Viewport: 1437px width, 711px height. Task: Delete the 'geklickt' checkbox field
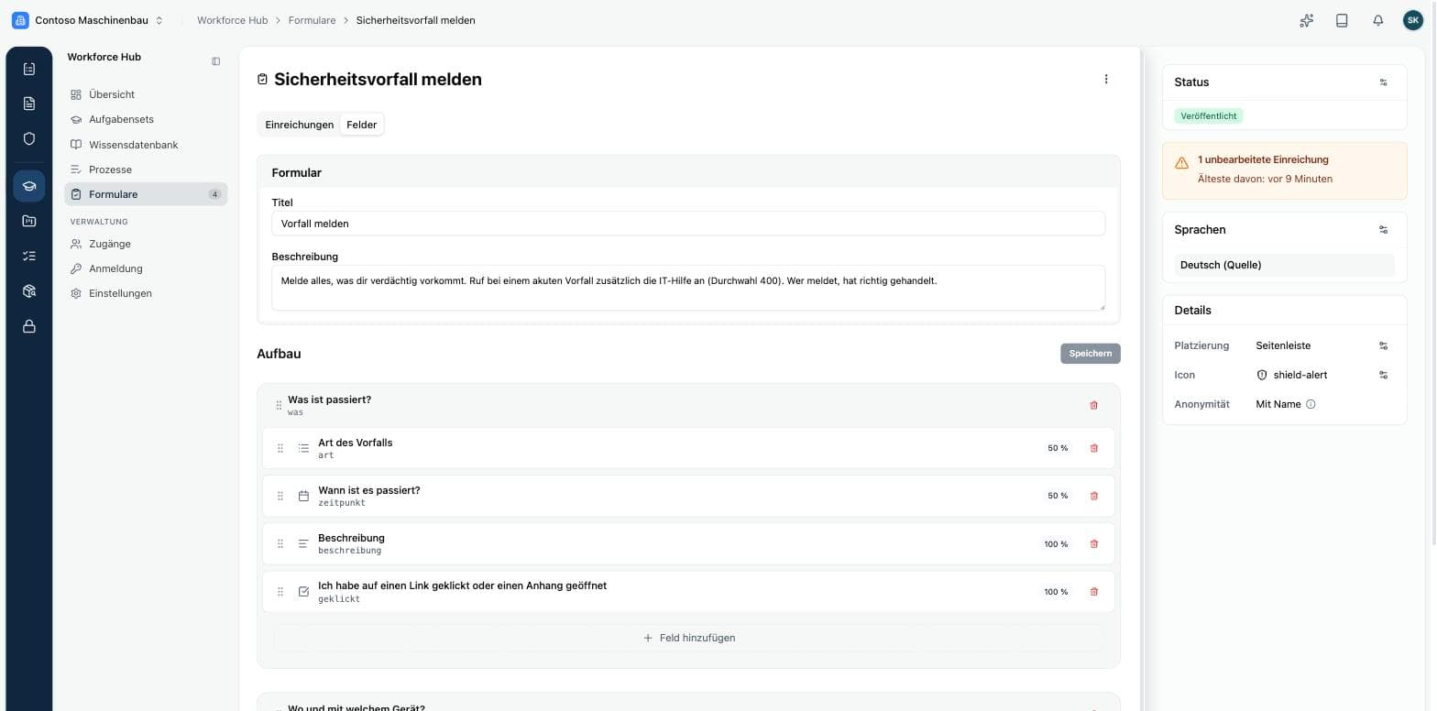pyautogui.click(x=1093, y=592)
